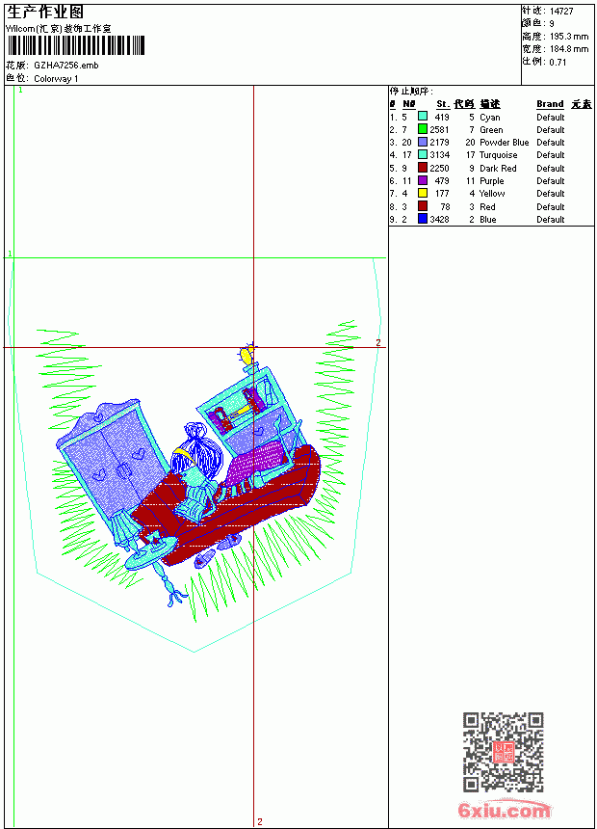This screenshot has height=829, width=597.
Task: Click the Purple description text
Action: coord(492,181)
